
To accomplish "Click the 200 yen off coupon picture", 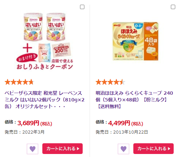I will [61, 50].
